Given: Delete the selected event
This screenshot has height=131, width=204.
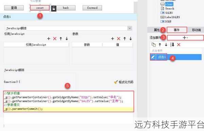Looking at the screenshot, I should 178,45.
